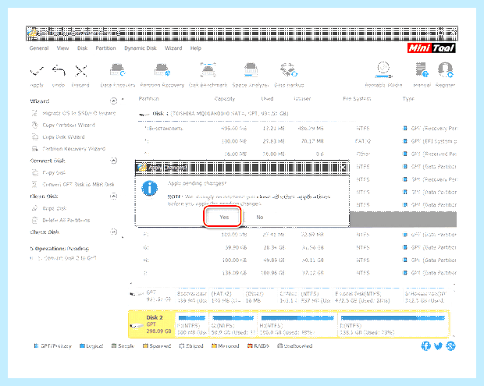Open the Dynamic Disk menu
The width and height of the screenshot is (484, 386).
pos(141,48)
